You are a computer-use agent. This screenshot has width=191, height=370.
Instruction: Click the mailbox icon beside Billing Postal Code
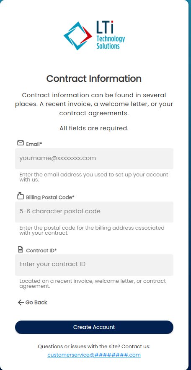pos(21,196)
